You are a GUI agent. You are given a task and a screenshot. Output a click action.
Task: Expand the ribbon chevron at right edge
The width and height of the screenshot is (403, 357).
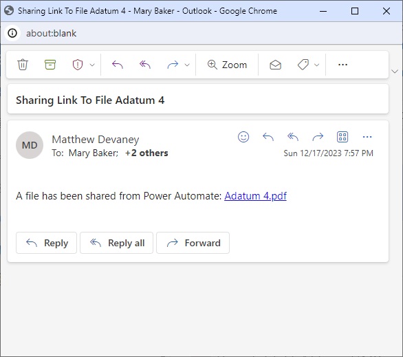click(395, 72)
